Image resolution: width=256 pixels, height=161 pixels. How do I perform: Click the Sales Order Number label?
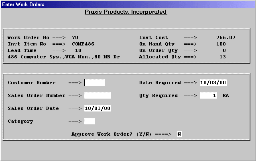[37, 95]
